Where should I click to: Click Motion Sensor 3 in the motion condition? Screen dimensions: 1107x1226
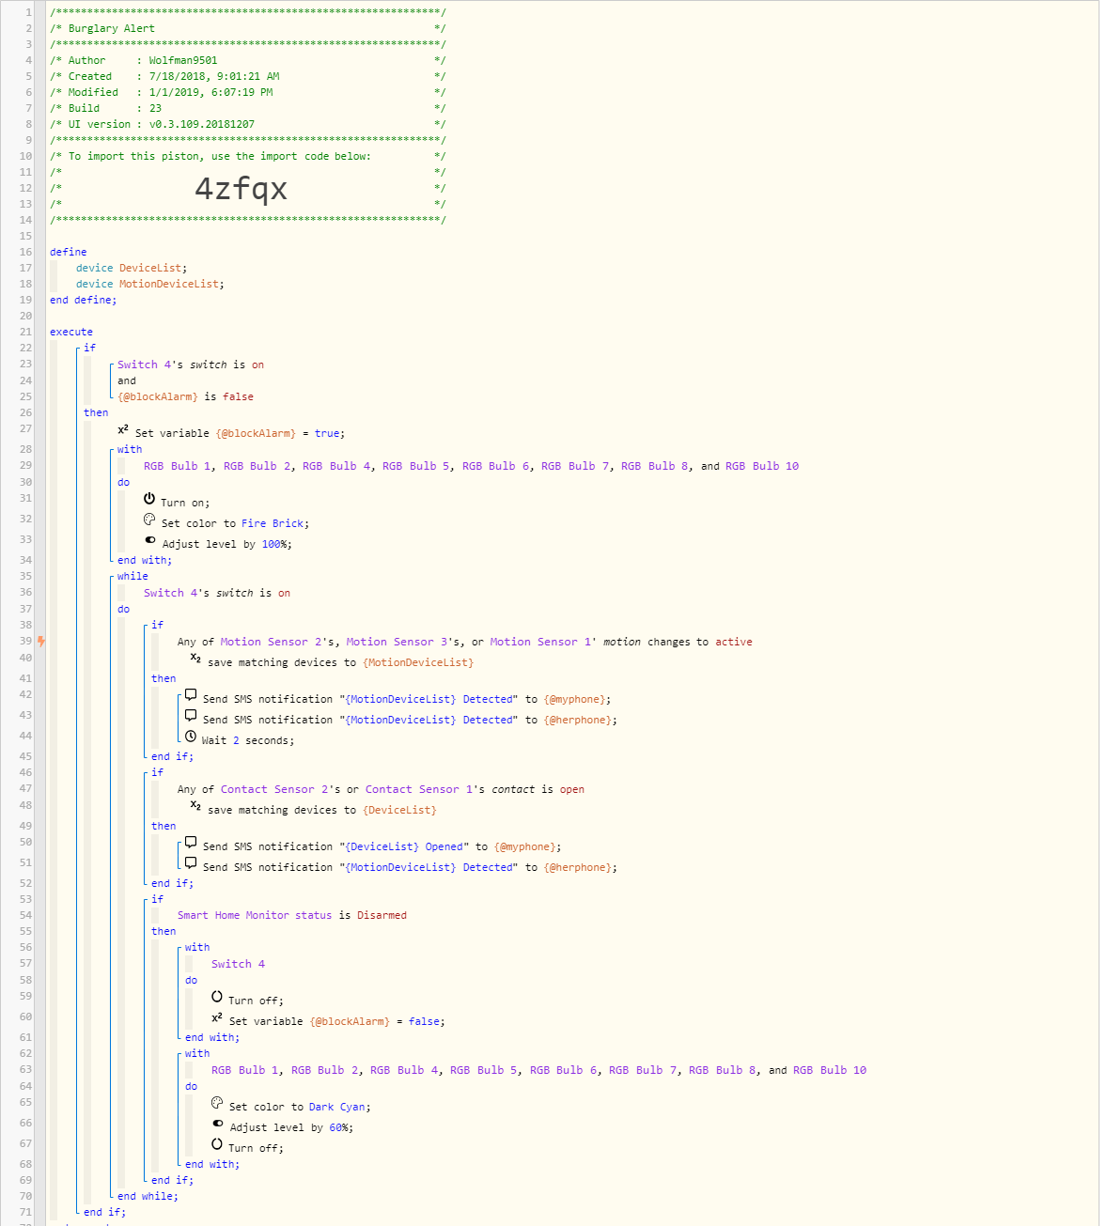coord(397,642)
